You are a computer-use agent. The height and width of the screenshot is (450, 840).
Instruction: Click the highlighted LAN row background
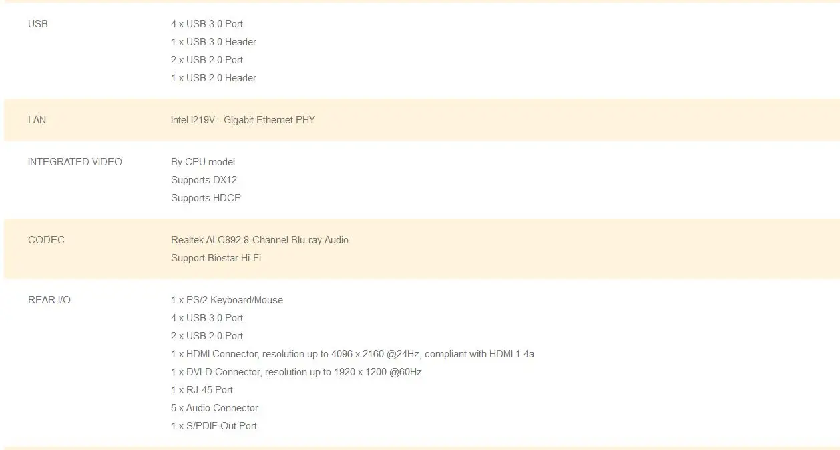pos(421,120)
